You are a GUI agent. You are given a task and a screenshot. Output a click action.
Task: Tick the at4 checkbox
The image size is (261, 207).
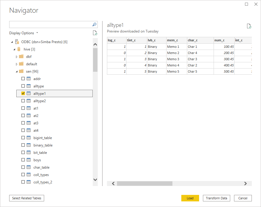(x=23, y=130)
